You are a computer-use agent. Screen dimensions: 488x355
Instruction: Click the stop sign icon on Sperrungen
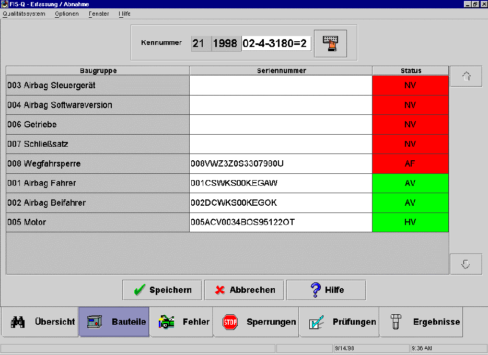click(230, 322)
